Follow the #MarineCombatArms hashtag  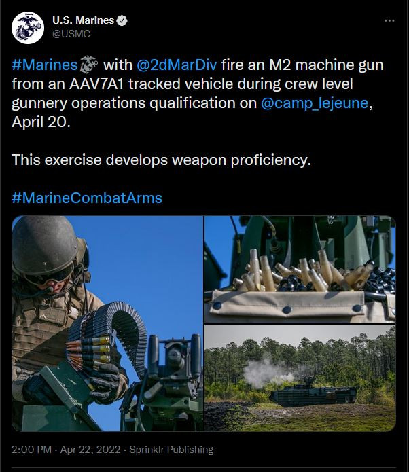[x=87, y=198]
